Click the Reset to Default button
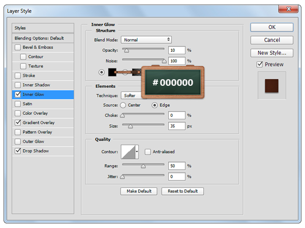Screen dimensions: 305x228 pos(182,191)
